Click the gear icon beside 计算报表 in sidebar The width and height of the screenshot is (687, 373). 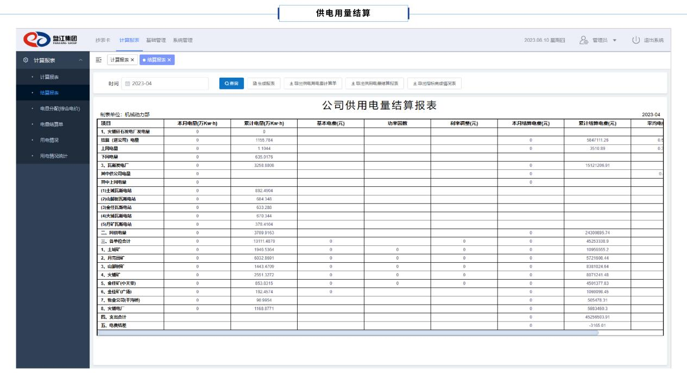pyautogui.click(x=26, y=59)
